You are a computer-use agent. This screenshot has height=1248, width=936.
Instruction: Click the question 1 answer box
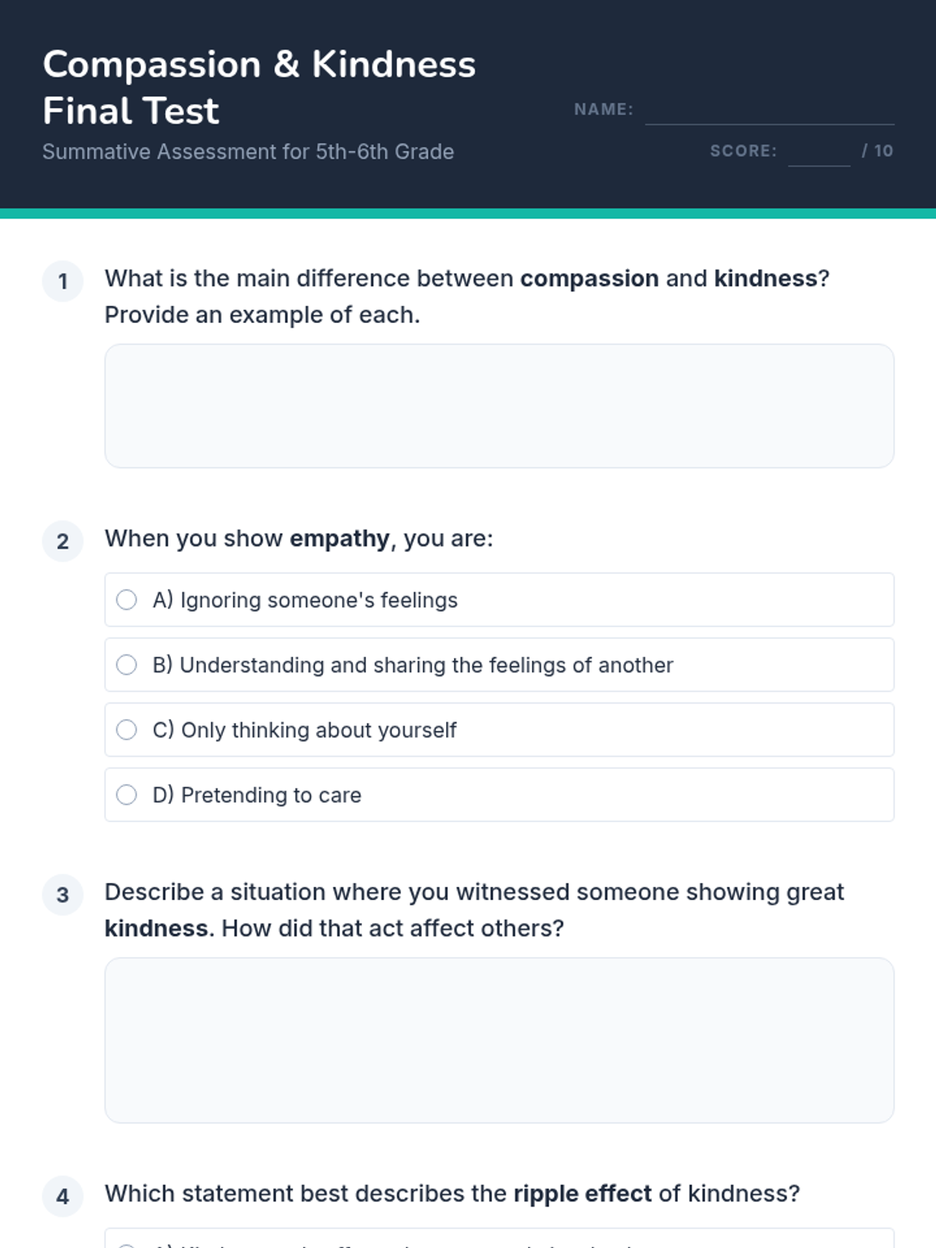tap(499, 406)
